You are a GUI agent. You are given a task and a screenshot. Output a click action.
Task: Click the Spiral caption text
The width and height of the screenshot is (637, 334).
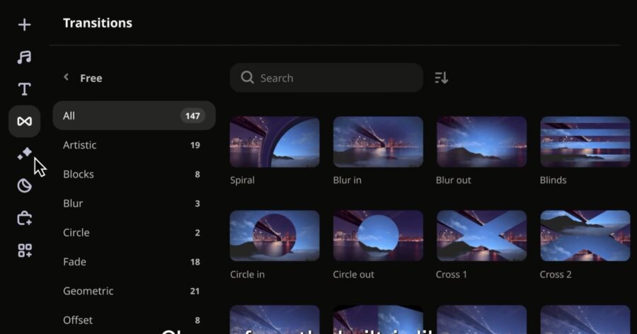tap(242, 180)
